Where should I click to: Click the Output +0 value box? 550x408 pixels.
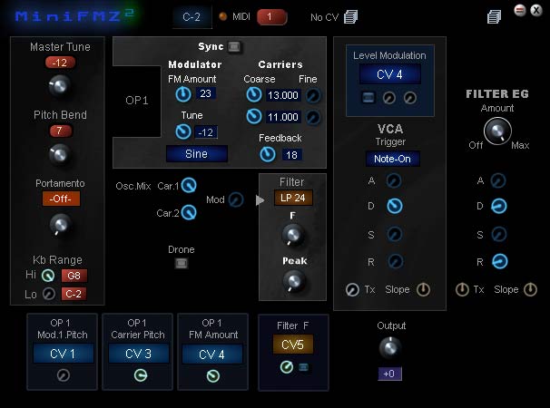coord(389,374)
